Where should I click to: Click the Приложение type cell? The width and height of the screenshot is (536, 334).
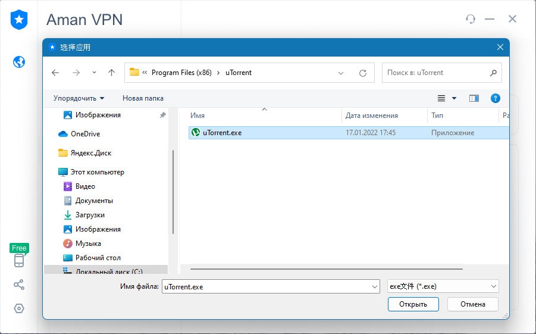[453, 133]
